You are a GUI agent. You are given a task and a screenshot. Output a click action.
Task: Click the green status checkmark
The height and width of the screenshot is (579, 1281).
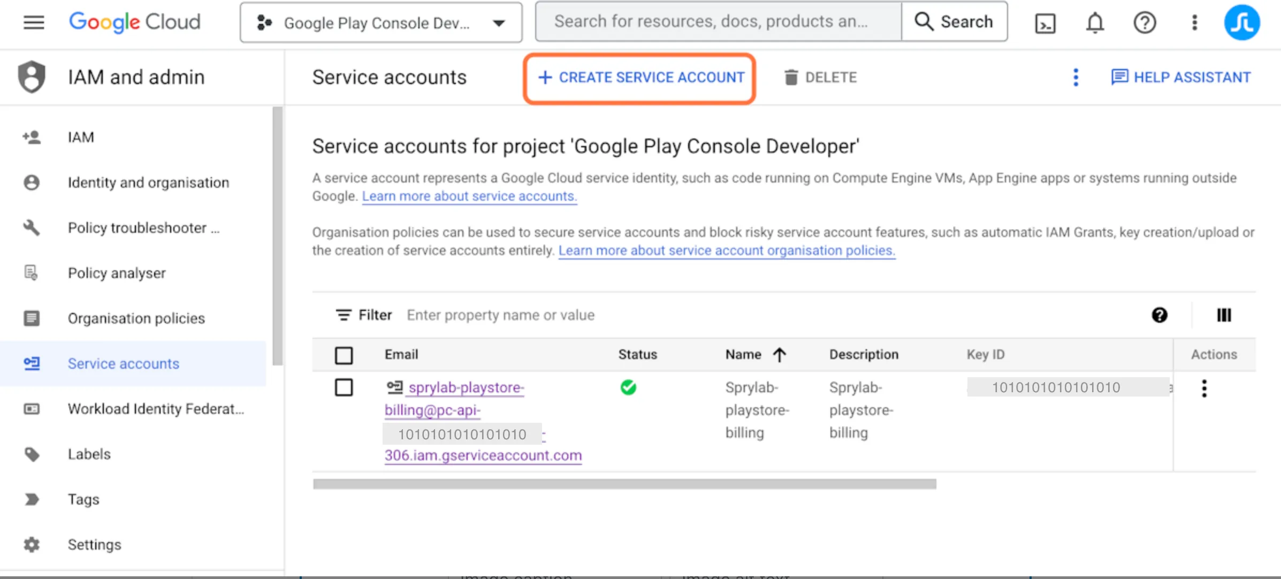(x=628, y=387)
